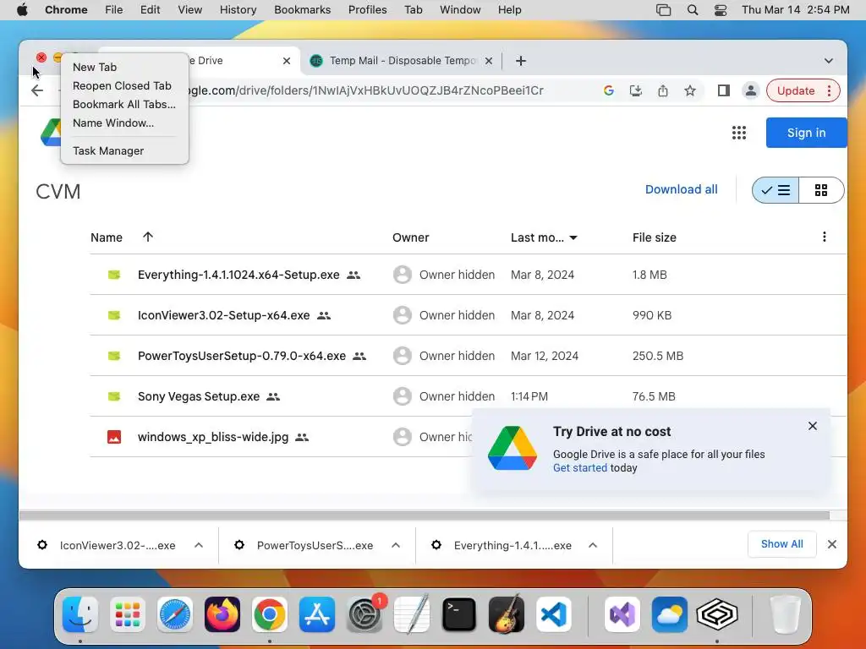This screenshot has height=649, width=866.
Task: Click the red image icon for windows_xp_bliss-wide.jpg
Action: tap(114, 437)
